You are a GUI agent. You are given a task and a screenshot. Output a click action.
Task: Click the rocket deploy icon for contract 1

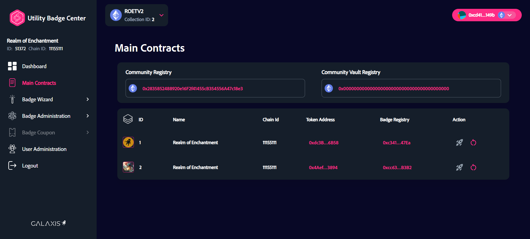click(459, 143)
